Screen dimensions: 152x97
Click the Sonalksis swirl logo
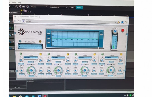(x=21, y=31)
